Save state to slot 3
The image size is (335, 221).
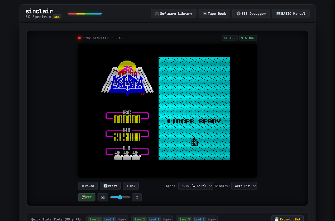tap(185, 219)
